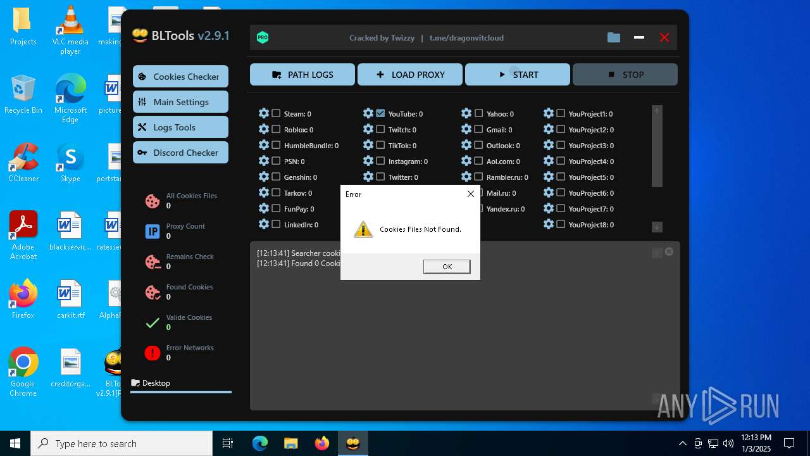Switch to Cookies Checker tab
The width and height of the screenshot is (810, 456).
[x=180, y=76]
